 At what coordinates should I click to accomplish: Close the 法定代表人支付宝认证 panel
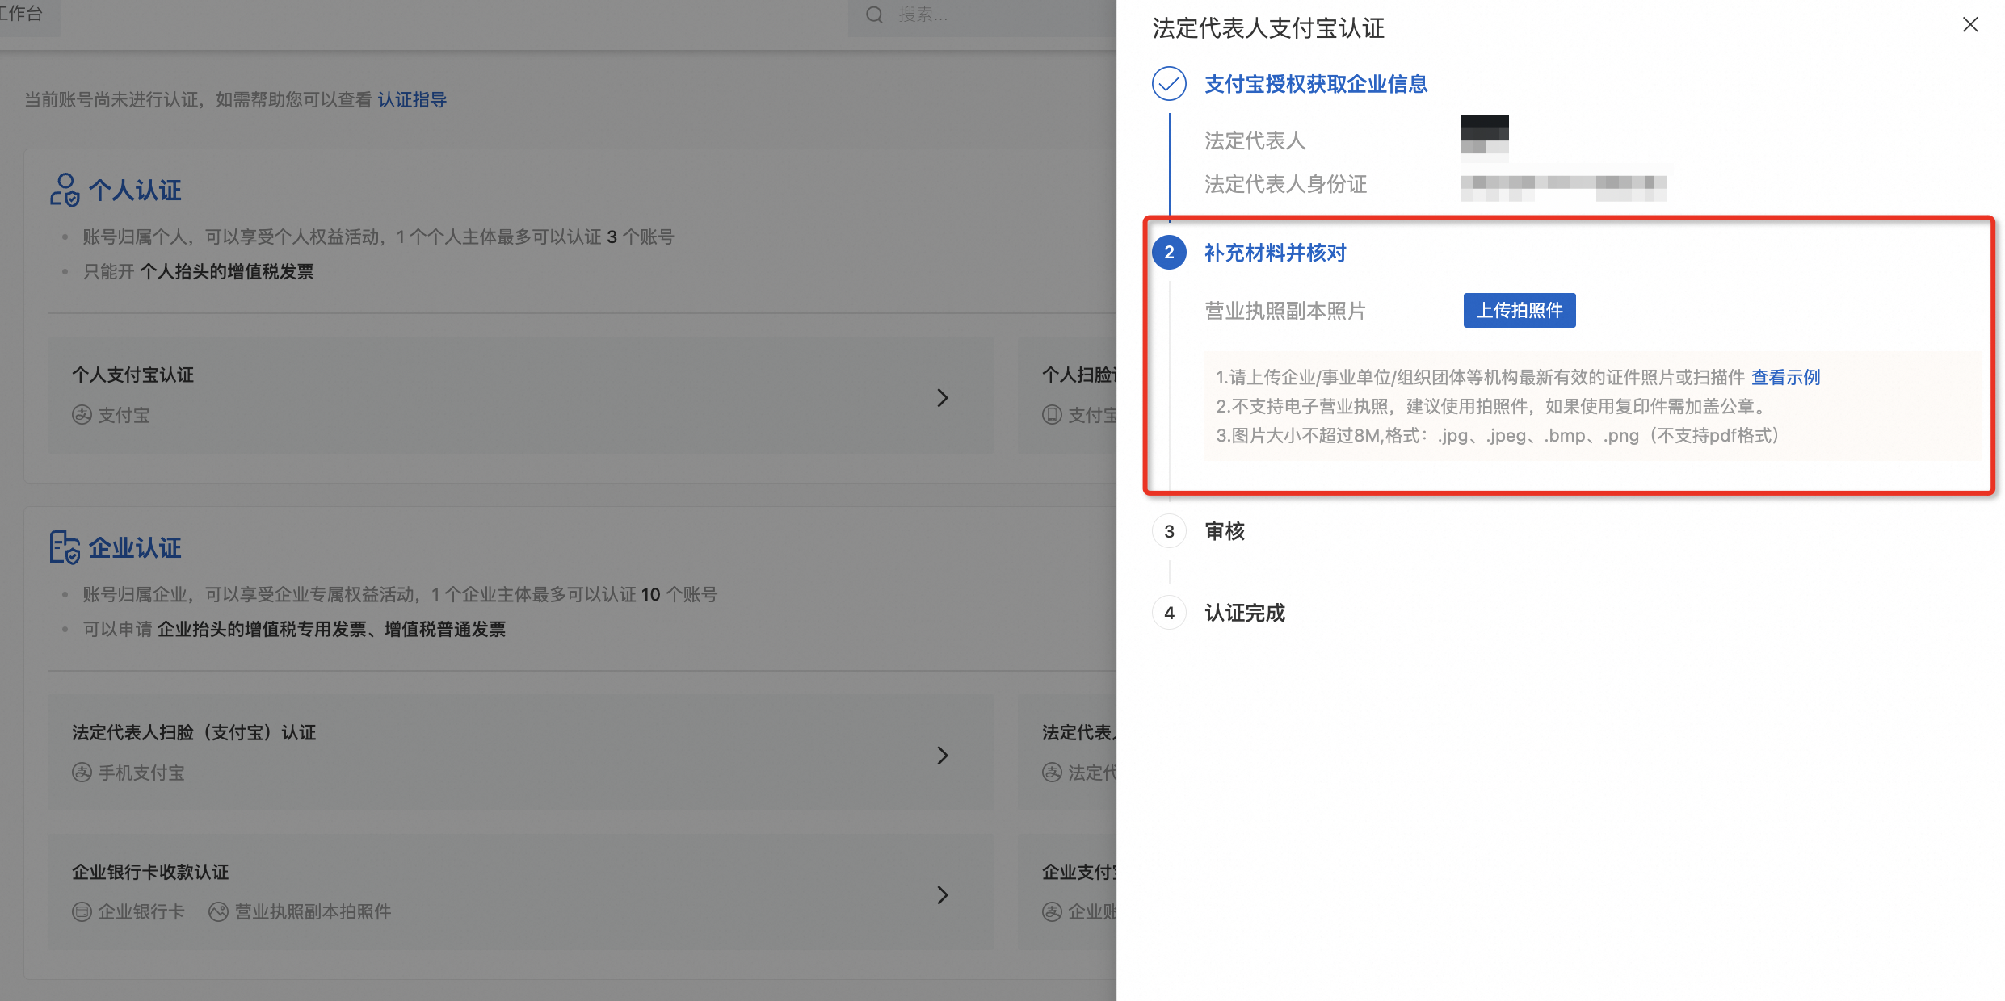1970,25
